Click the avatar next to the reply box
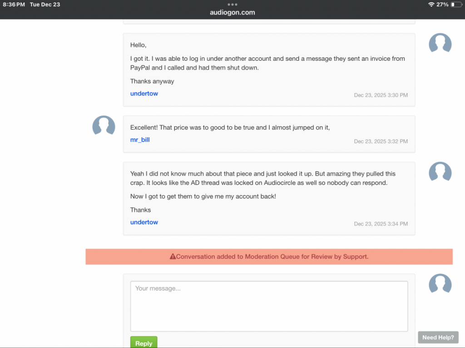 pyautogui.click(x=440, y=285)
